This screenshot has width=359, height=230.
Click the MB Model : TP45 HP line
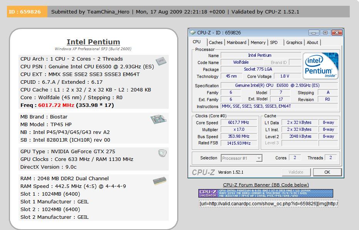(x=46, y=124)
